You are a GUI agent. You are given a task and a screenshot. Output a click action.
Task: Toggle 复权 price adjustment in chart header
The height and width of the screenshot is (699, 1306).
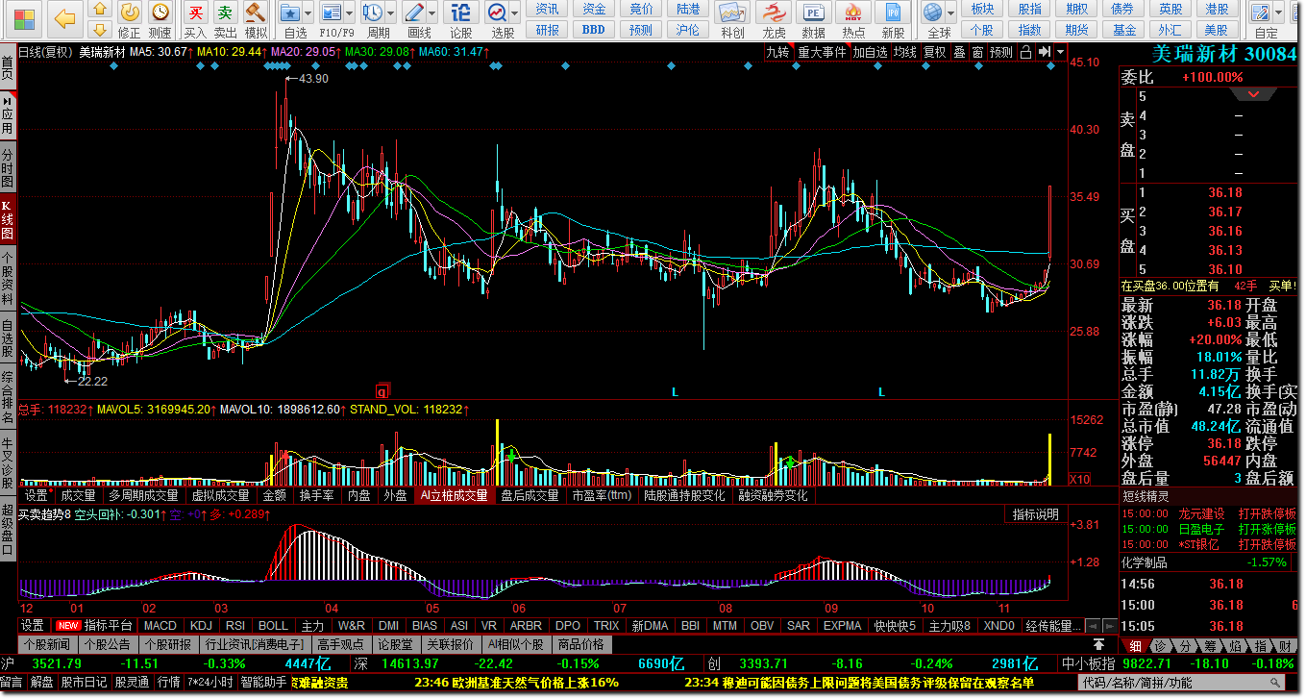[934, 52]
